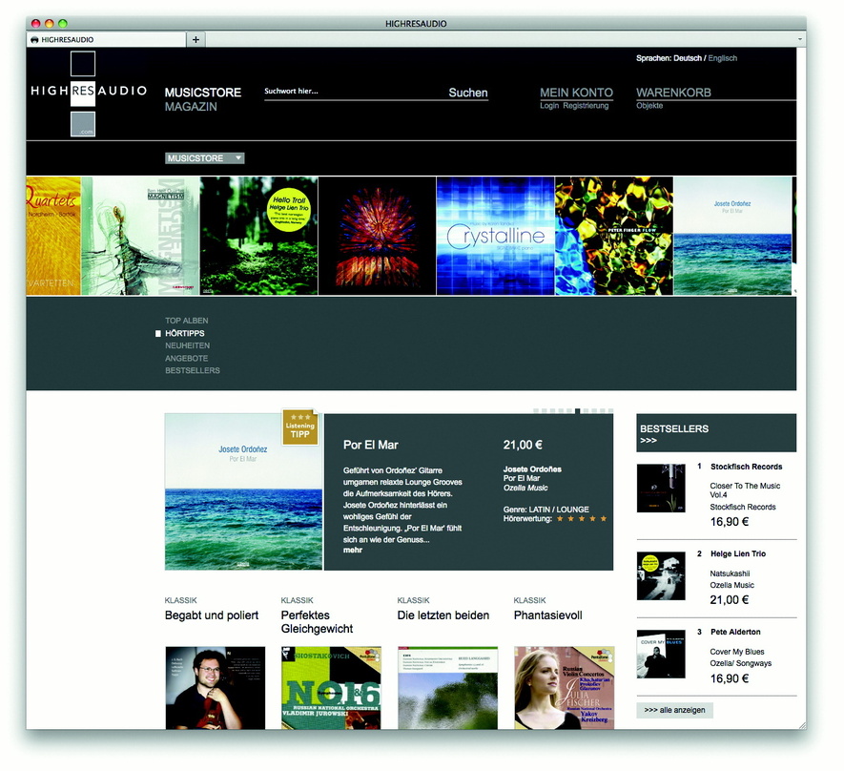Click the Helge Lien Trio artist name
844x771 pixels.
tap(738, 553)
